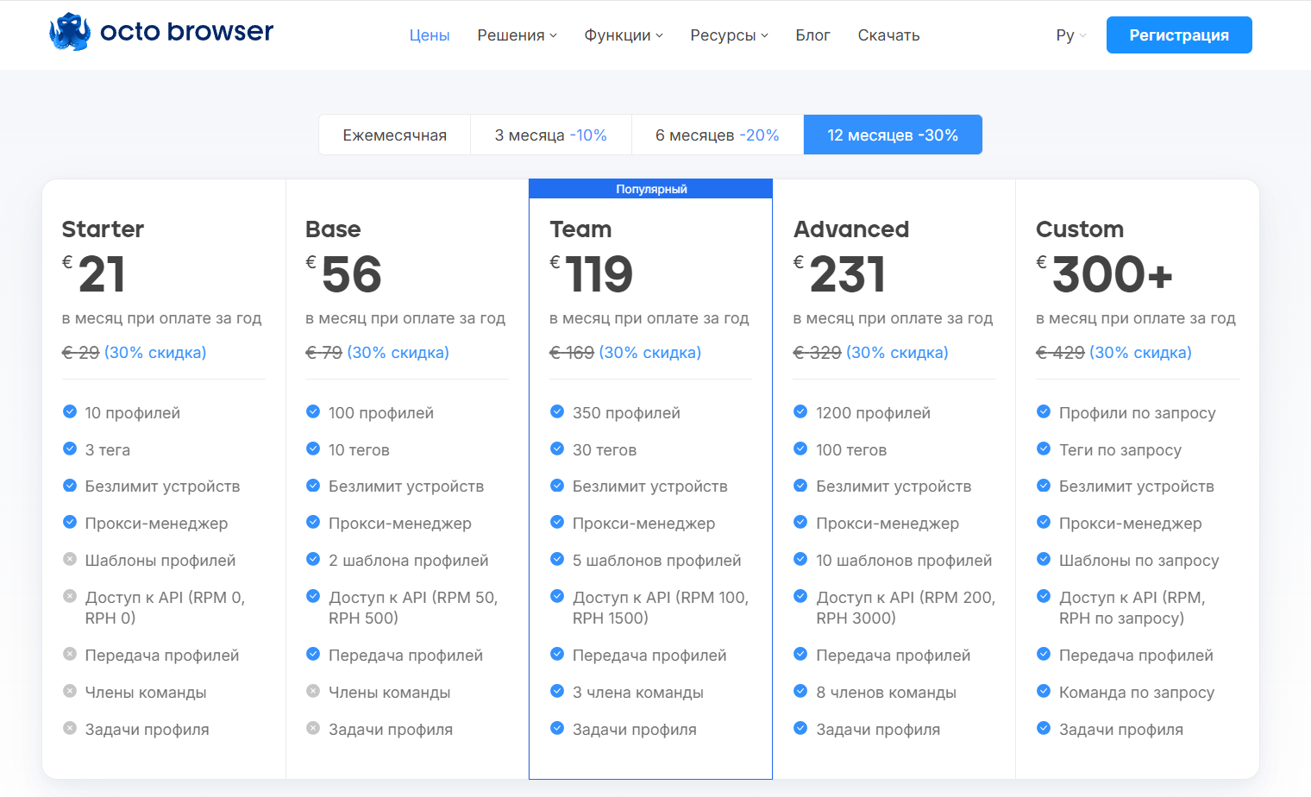Select the 12 месяцев -30% billing tab

click(x=893, y=135)
